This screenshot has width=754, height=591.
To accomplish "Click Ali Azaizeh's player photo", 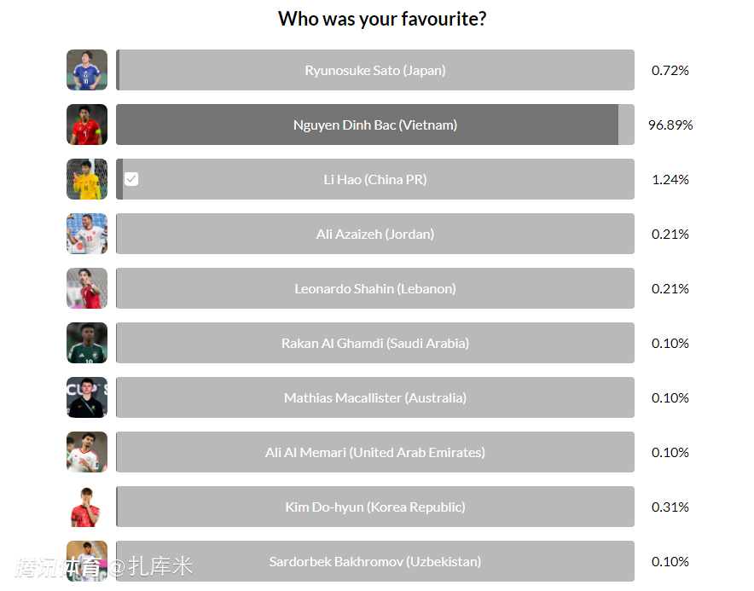I will (87, 234).
